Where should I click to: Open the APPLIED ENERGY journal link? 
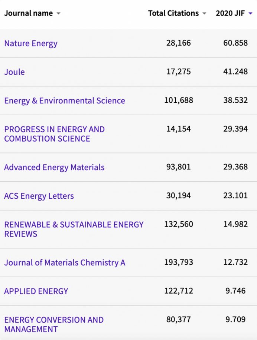(x=36, y=291)
